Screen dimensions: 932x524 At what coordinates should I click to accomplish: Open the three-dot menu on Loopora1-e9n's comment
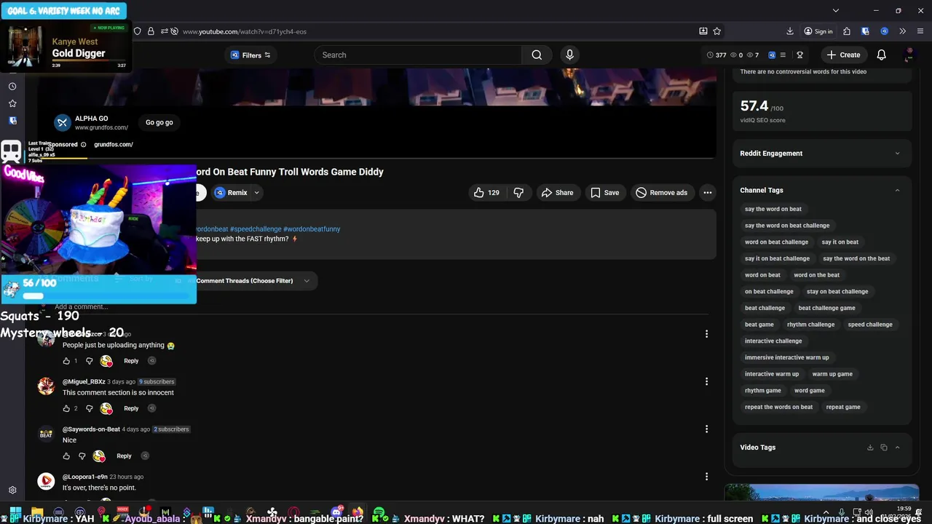(x=706, y=477)
